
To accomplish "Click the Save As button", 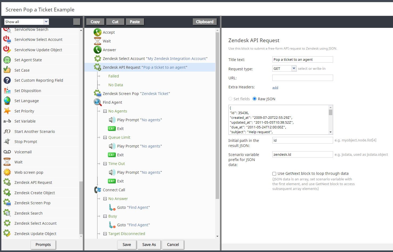I will (149, 245).
